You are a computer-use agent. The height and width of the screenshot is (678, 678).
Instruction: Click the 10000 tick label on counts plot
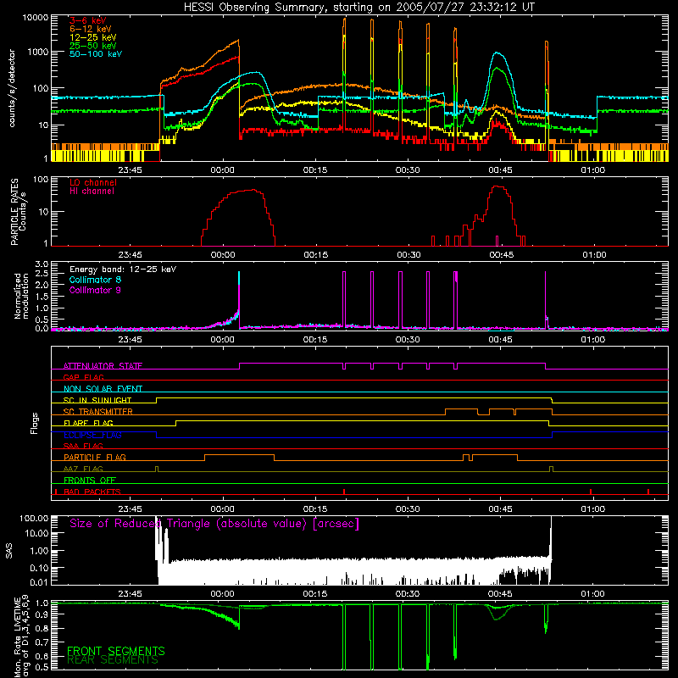point(36,18)
